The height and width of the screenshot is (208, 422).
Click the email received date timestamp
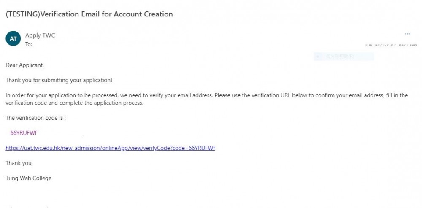tap(390, 44)
